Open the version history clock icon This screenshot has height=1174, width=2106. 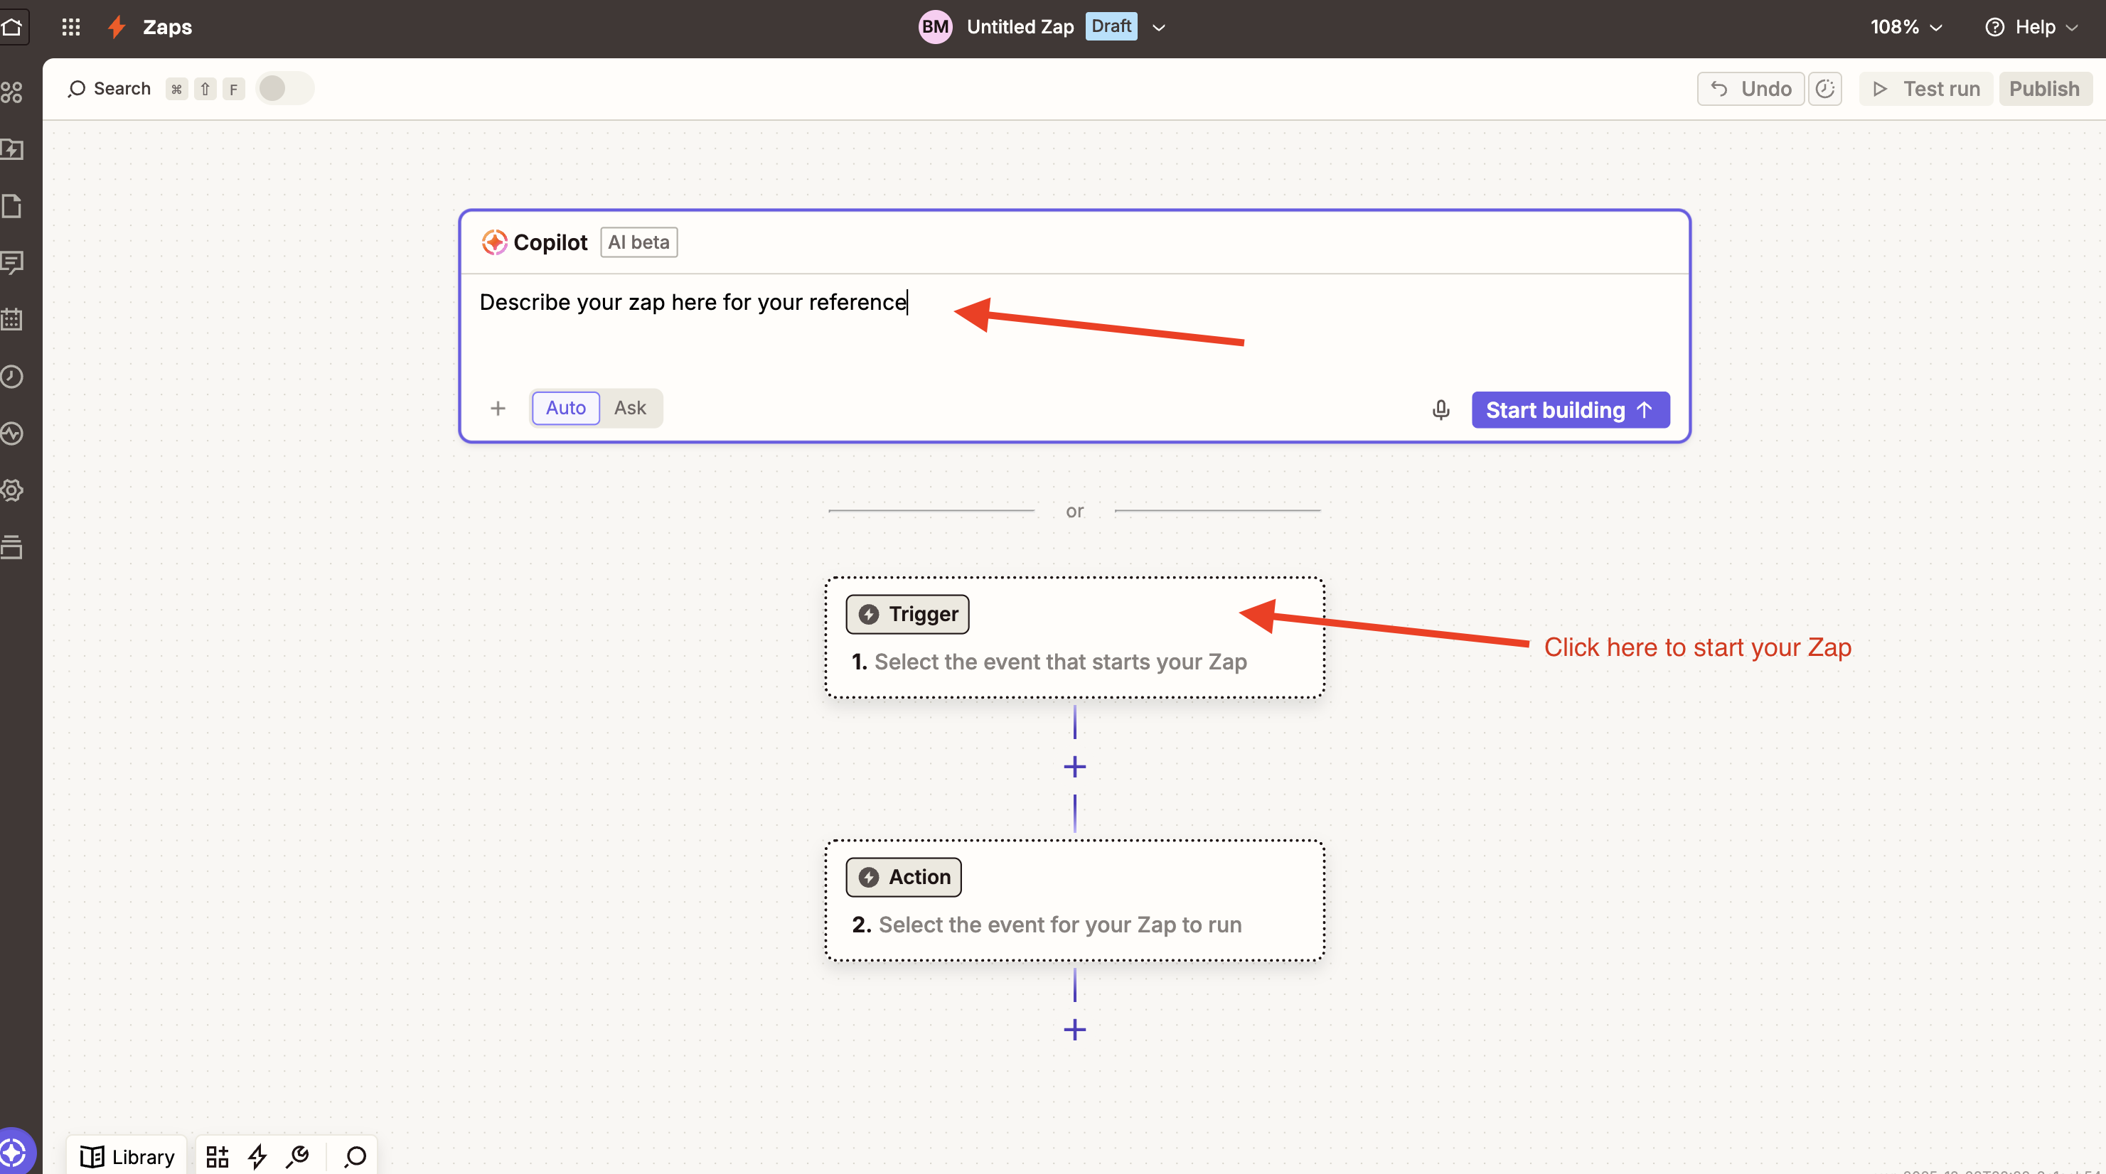point(1824,88)
